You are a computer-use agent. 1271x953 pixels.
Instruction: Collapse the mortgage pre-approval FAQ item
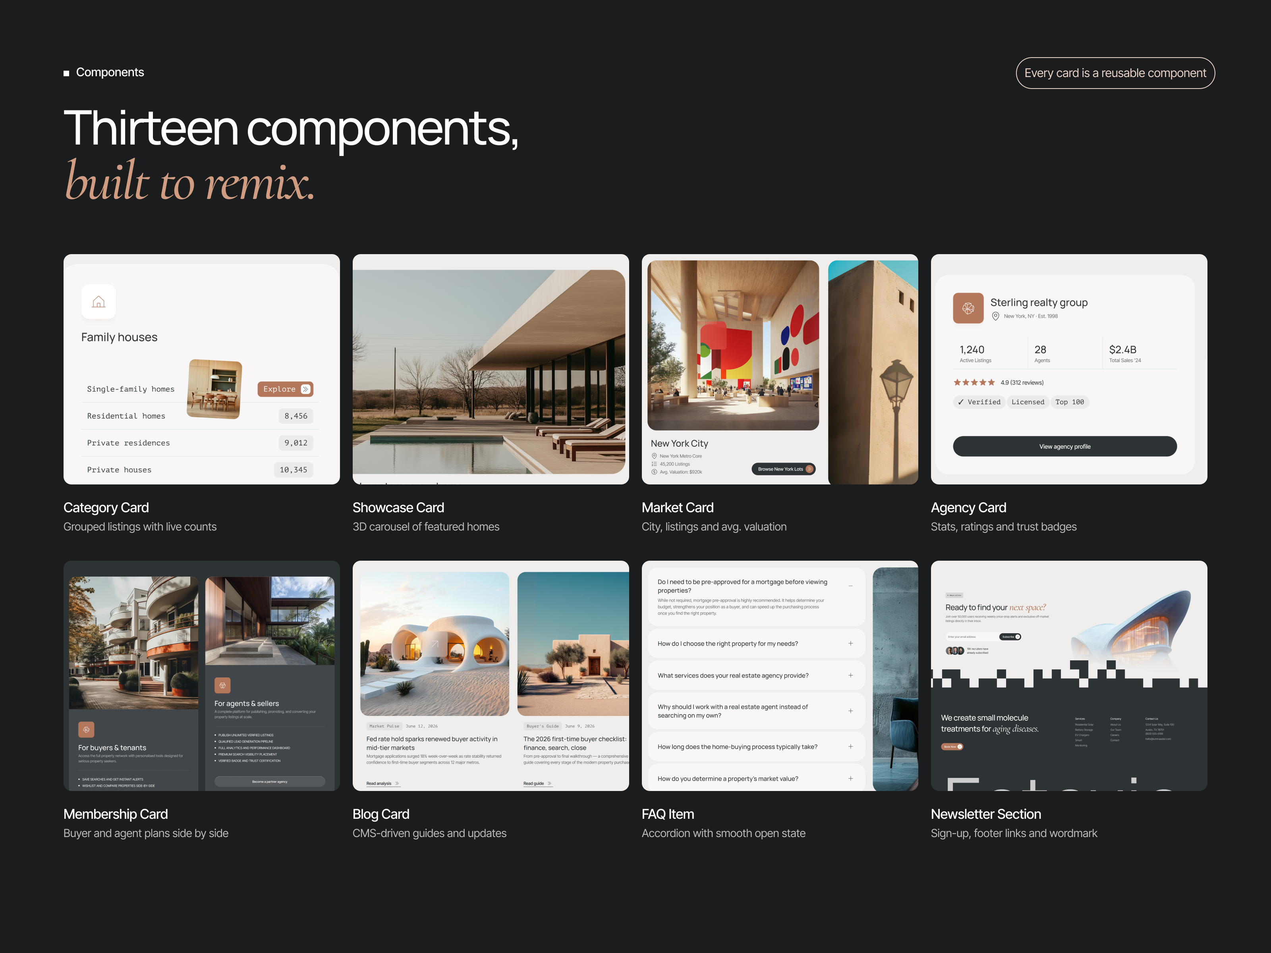tap(851, 586)
